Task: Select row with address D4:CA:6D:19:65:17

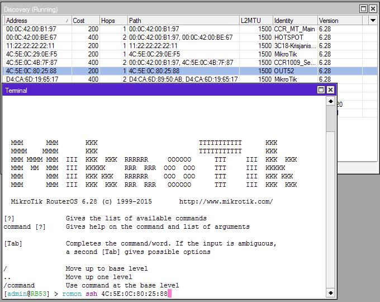Action: 191,79
